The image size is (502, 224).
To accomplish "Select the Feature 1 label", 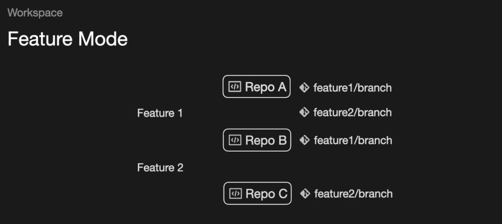I will [160, 113].
